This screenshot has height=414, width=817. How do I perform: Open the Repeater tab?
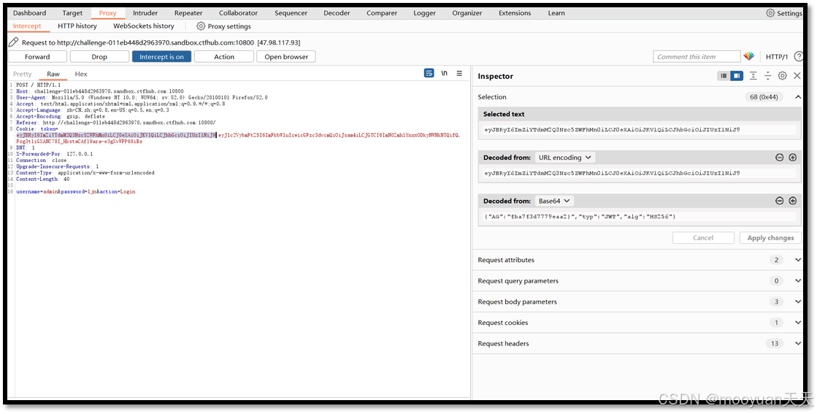(188, 13)
